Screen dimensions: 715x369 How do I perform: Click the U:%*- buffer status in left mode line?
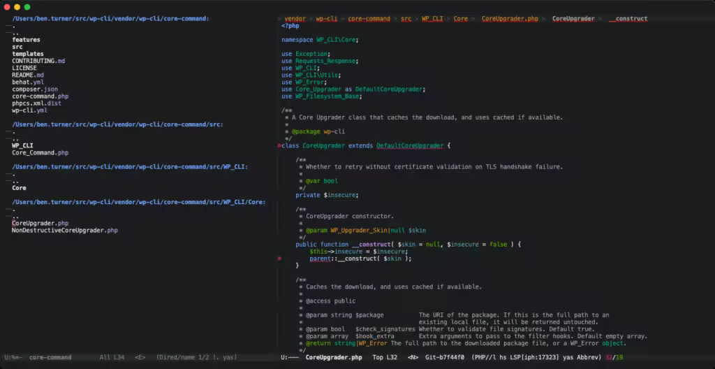(x=14, y=357)
